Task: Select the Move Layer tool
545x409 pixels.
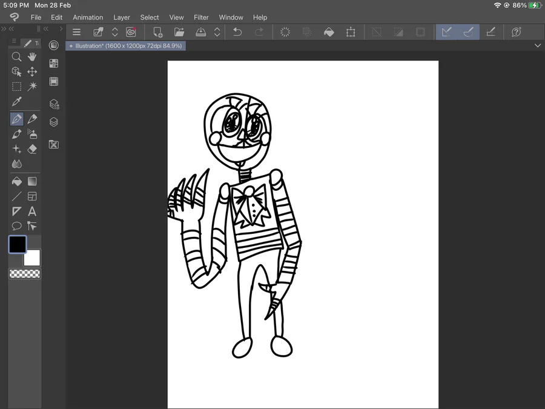Action: click(32, 71)
